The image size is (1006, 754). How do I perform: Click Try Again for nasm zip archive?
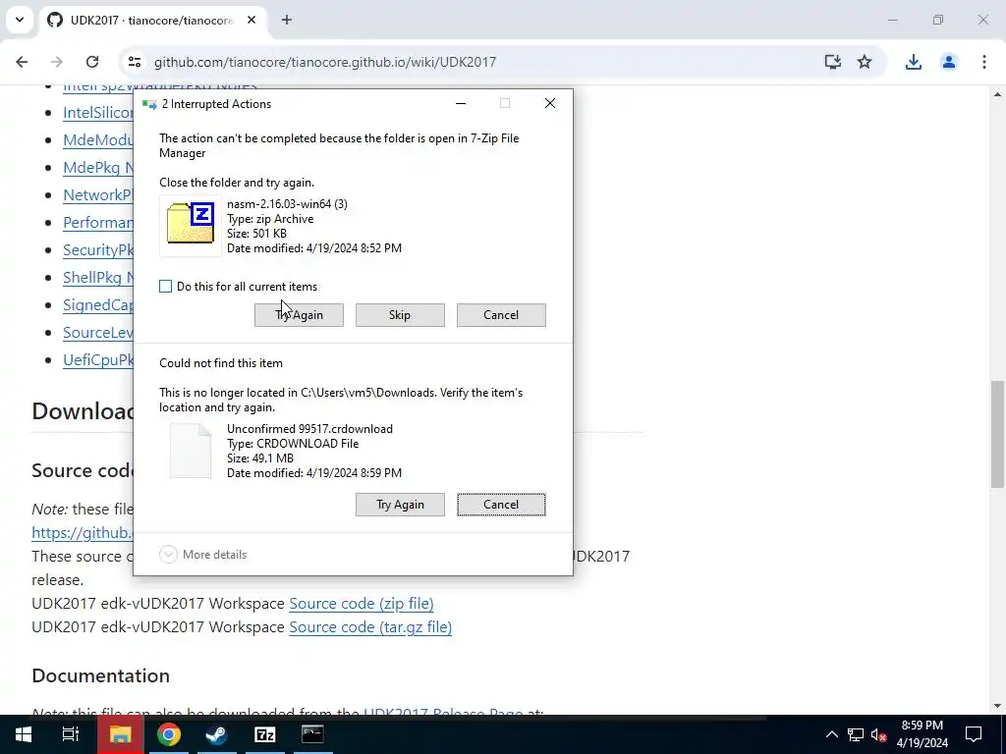coord(299,315)
